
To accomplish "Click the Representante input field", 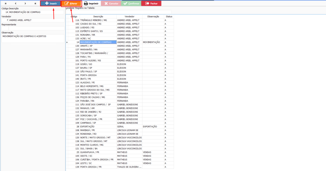I will (x=32, y=28).
